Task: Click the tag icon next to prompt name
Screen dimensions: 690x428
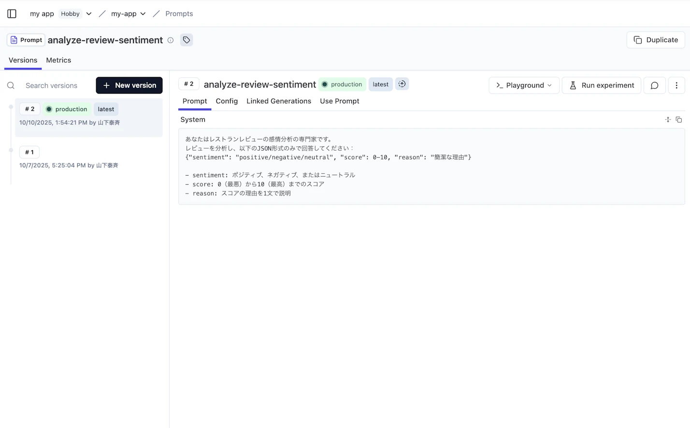Action: (187, 40)
